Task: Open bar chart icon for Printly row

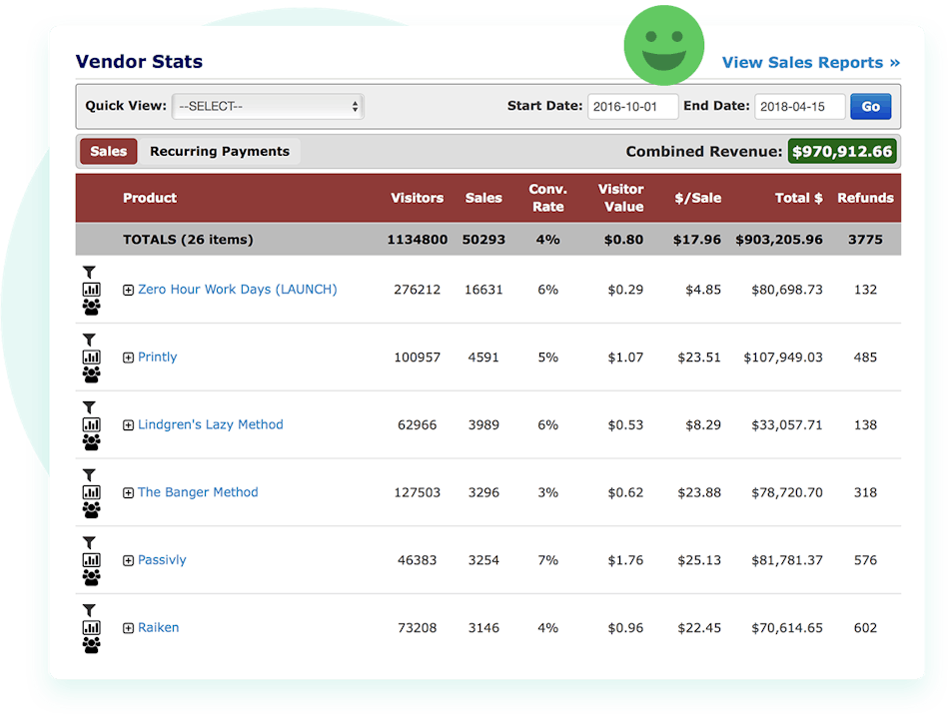Action: 91,357
